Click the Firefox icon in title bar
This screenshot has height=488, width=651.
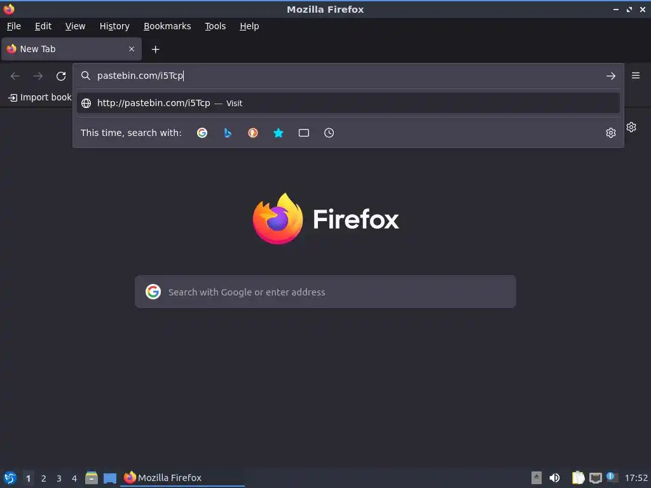click(x=9, y=9)
